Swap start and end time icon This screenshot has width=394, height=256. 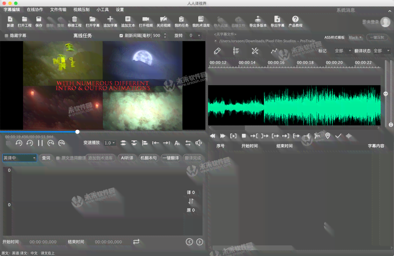pos(136,241)
